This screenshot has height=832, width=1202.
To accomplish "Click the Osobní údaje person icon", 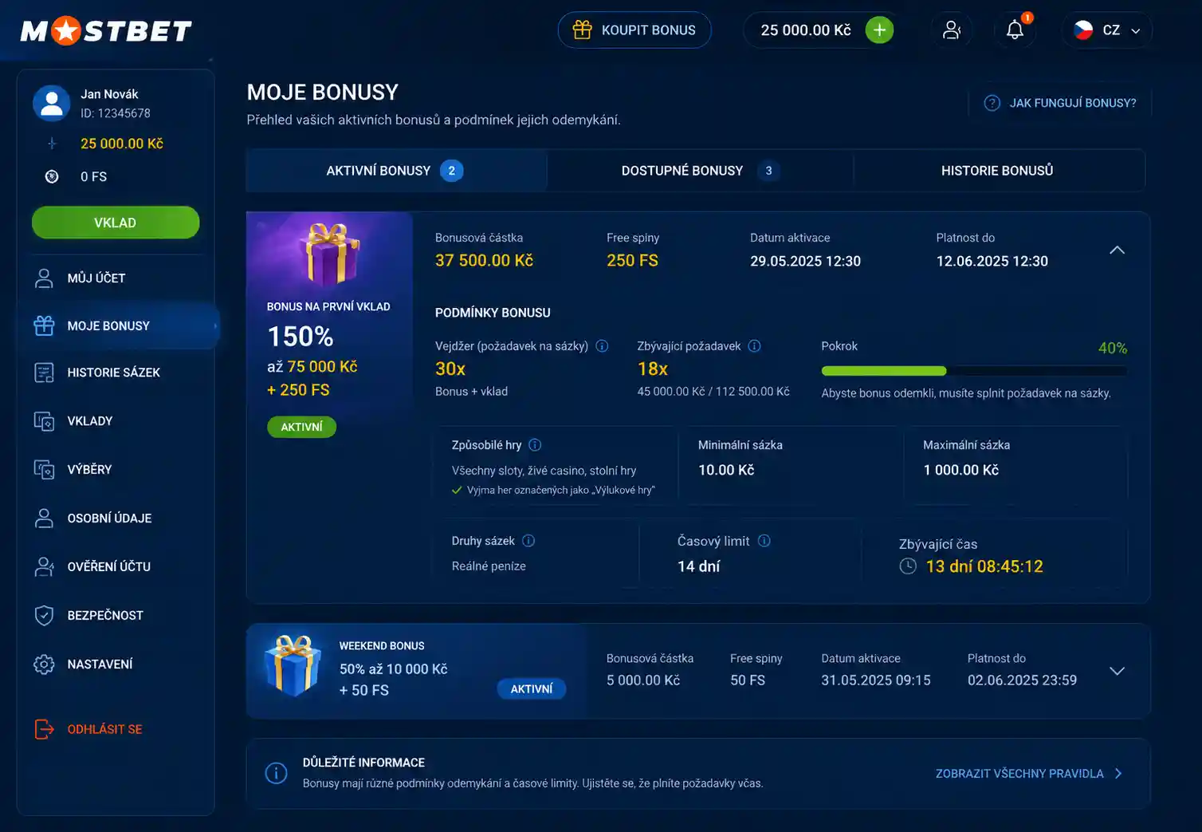I will (x=44, y=519).
